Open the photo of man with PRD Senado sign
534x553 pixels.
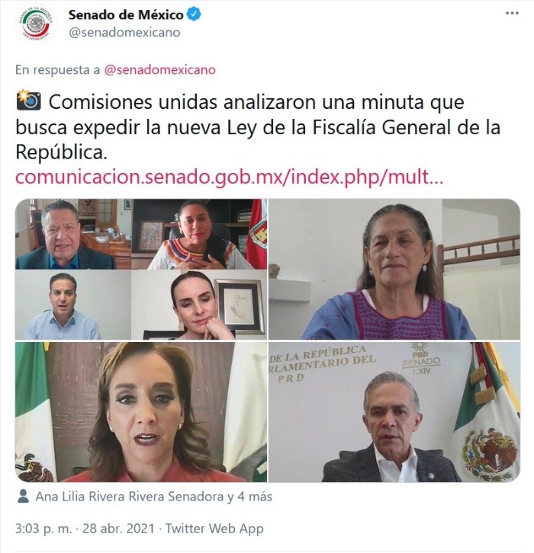tap(394, 411)
